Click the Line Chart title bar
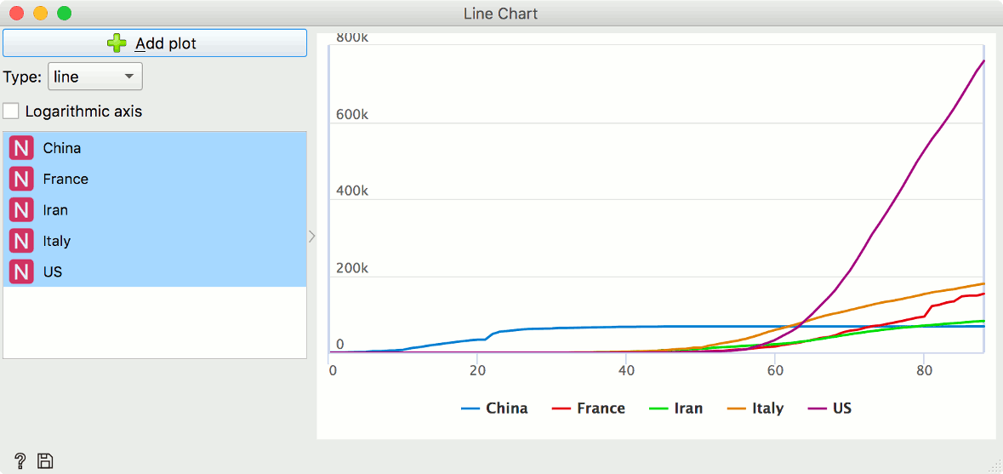1003x474 pixels. coord(501,13)
